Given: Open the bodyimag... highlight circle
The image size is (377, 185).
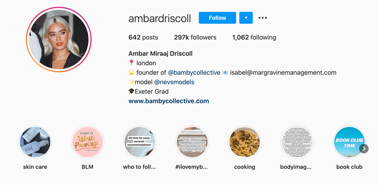Looking at the screenshot, I should click(x=297, y=142).
